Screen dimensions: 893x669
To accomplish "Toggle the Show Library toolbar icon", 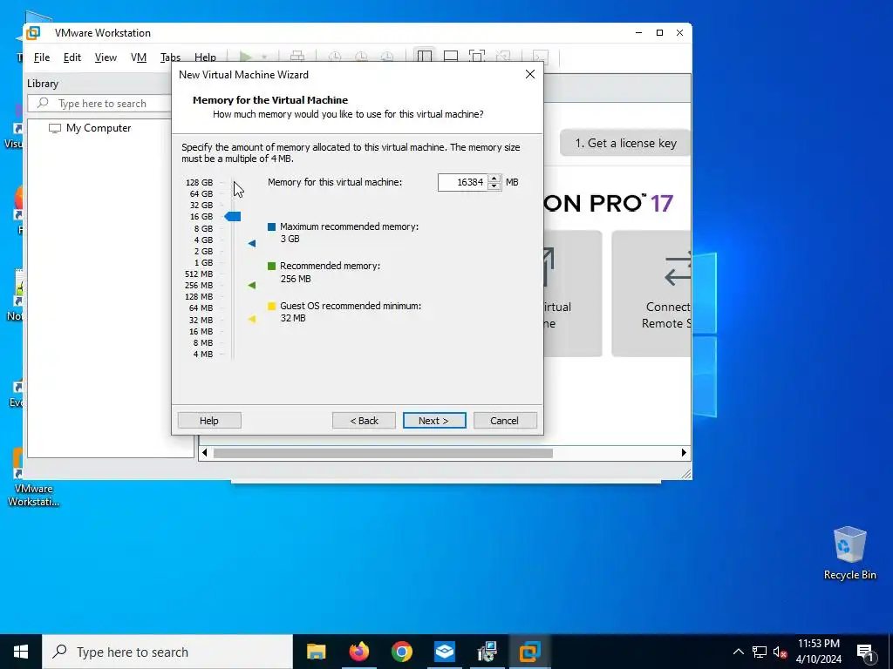I will click(x=425, y=57).
